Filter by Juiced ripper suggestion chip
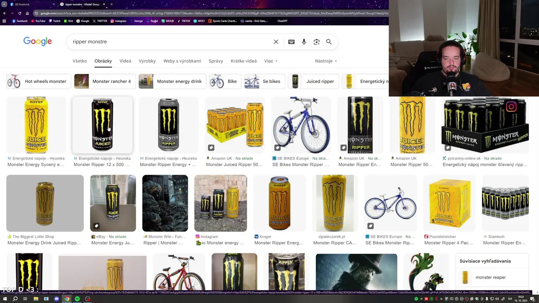The height and width of the screenshot is (303, 539). click(313, 81)
